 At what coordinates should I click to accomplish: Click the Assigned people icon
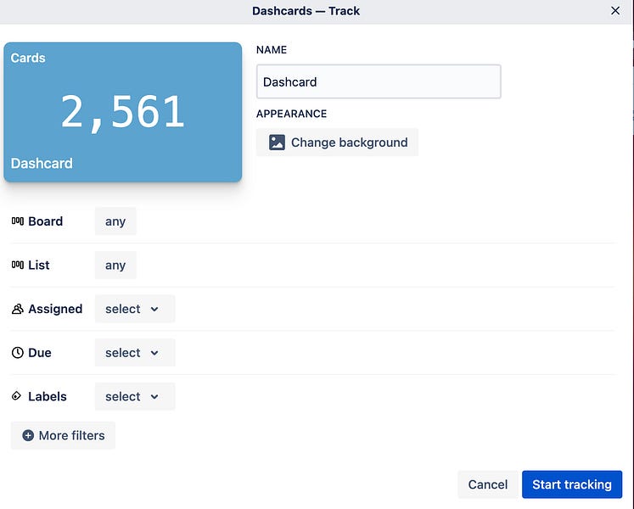point(17,309)
